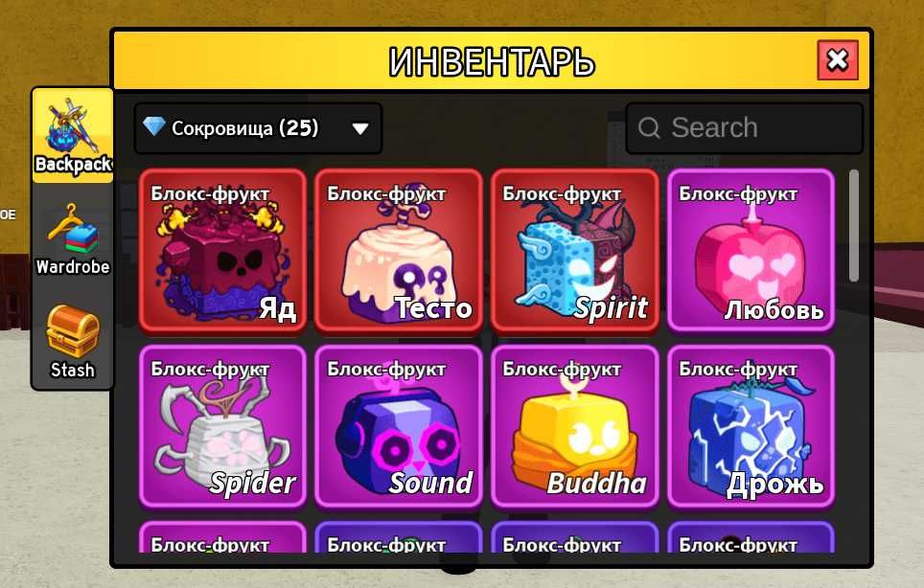Click the magnifier icon in search box
The width and height of the screenshot is (924, 588).
(x=649, y=127)
